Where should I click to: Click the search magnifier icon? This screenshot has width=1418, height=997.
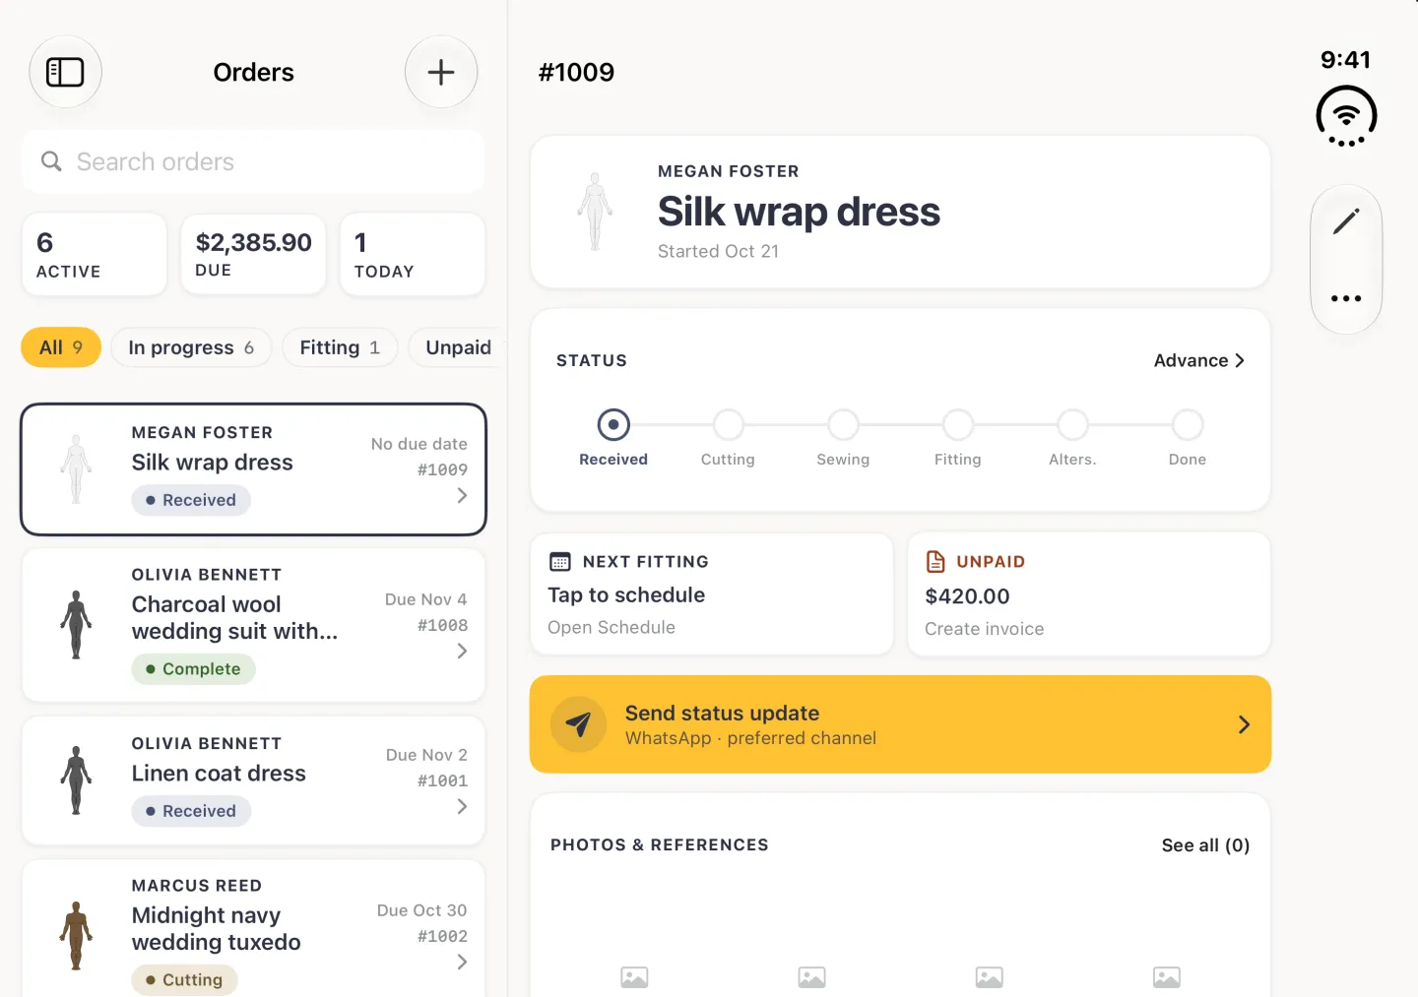51,161
